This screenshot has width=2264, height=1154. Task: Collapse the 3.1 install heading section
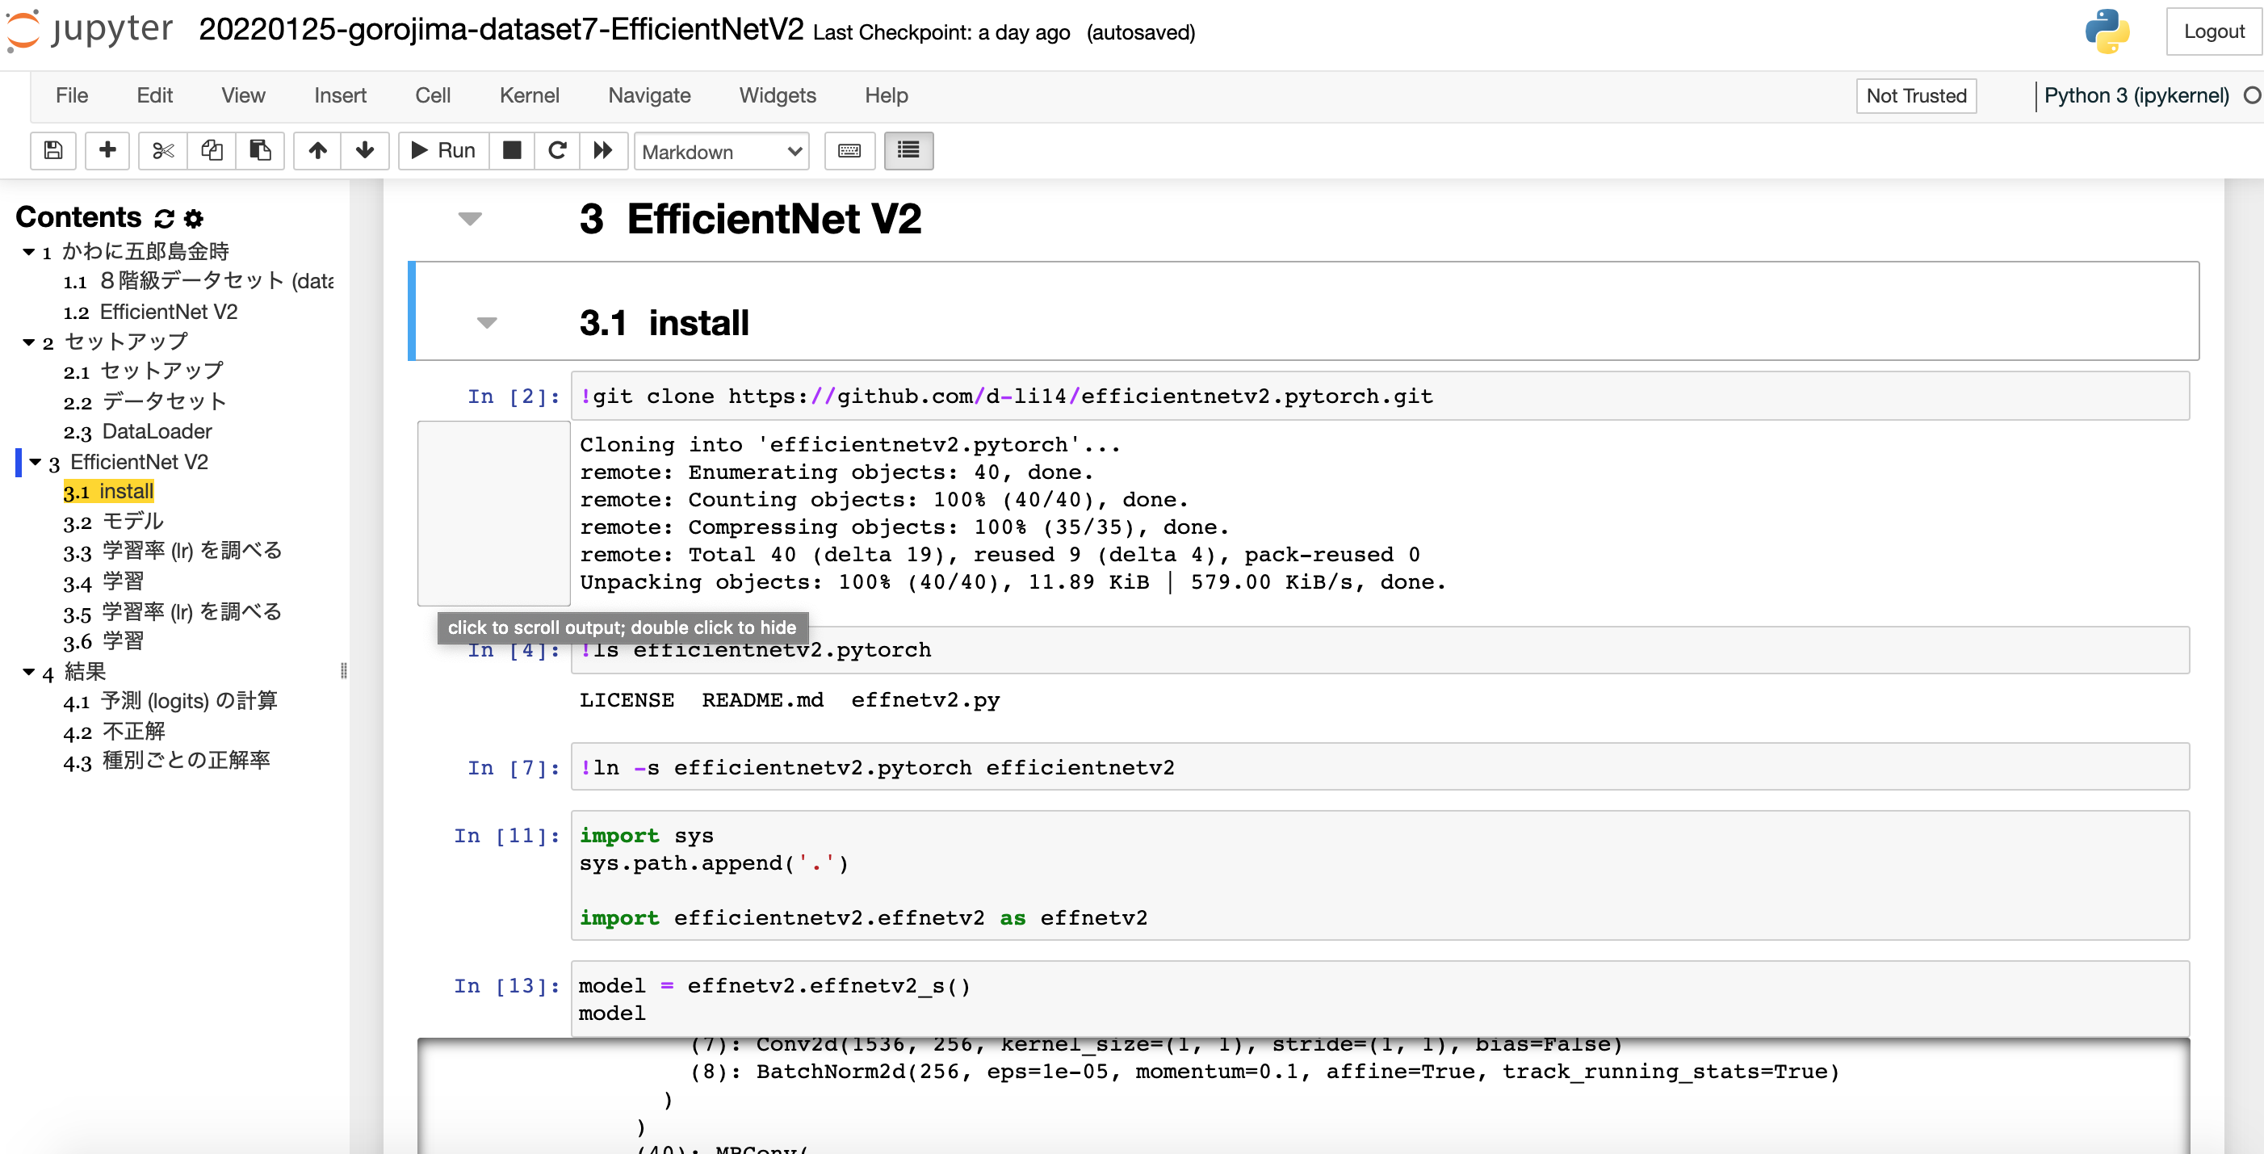487,322
